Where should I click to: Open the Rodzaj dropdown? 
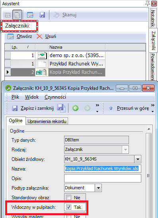pos(125,150)
